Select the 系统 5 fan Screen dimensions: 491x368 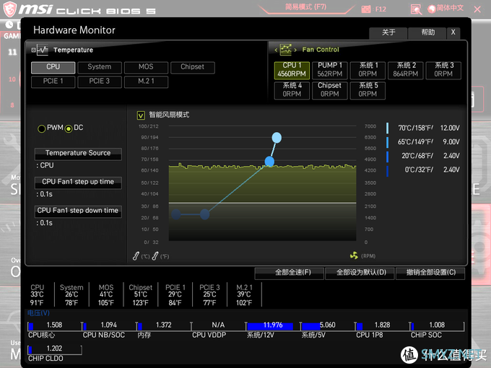pos(368,90)
